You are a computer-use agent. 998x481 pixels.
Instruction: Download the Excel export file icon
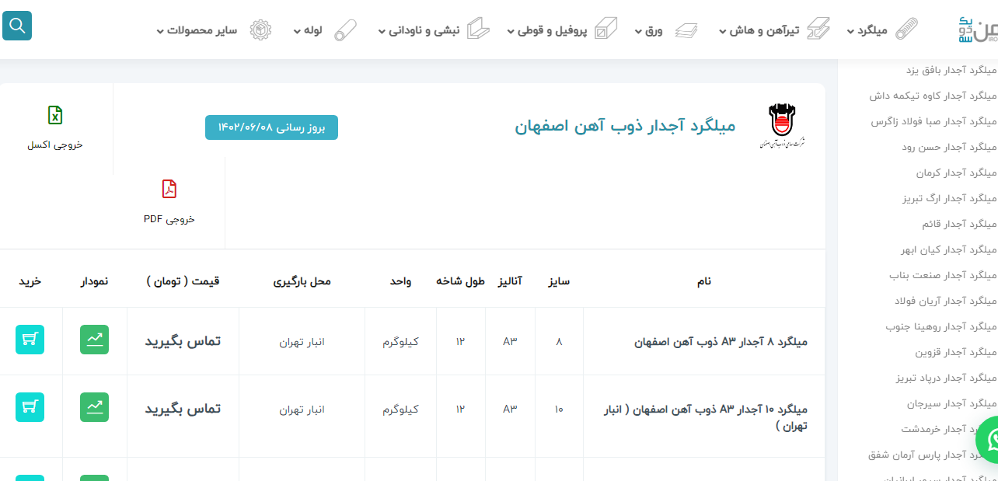(x=55, y=116)
